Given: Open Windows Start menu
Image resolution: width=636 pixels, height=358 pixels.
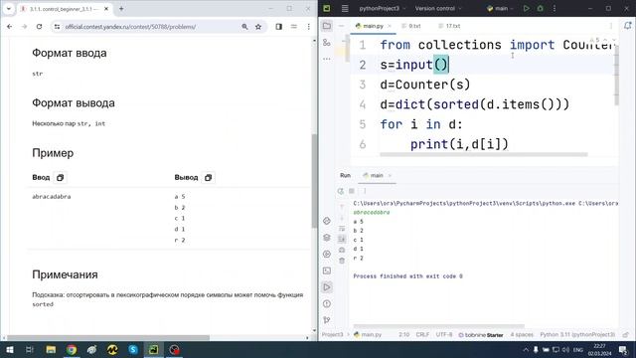Looking at the screenshot, I should 9,349.
